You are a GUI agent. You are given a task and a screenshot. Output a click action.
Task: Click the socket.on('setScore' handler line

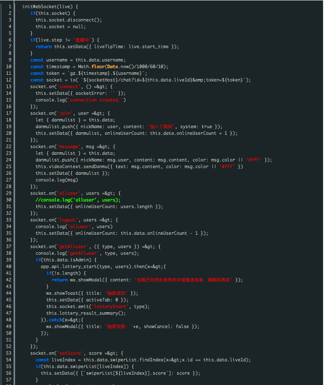(77, 353)
